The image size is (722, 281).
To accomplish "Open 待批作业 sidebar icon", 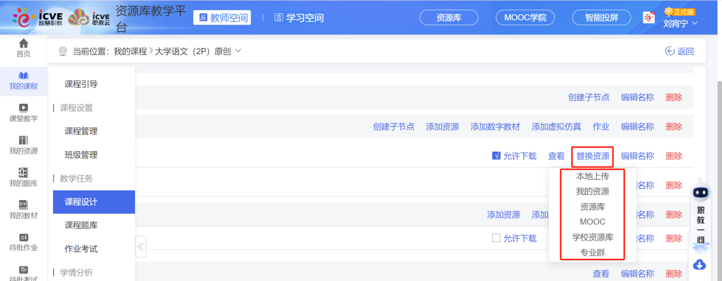I will (x=23, y=237).
